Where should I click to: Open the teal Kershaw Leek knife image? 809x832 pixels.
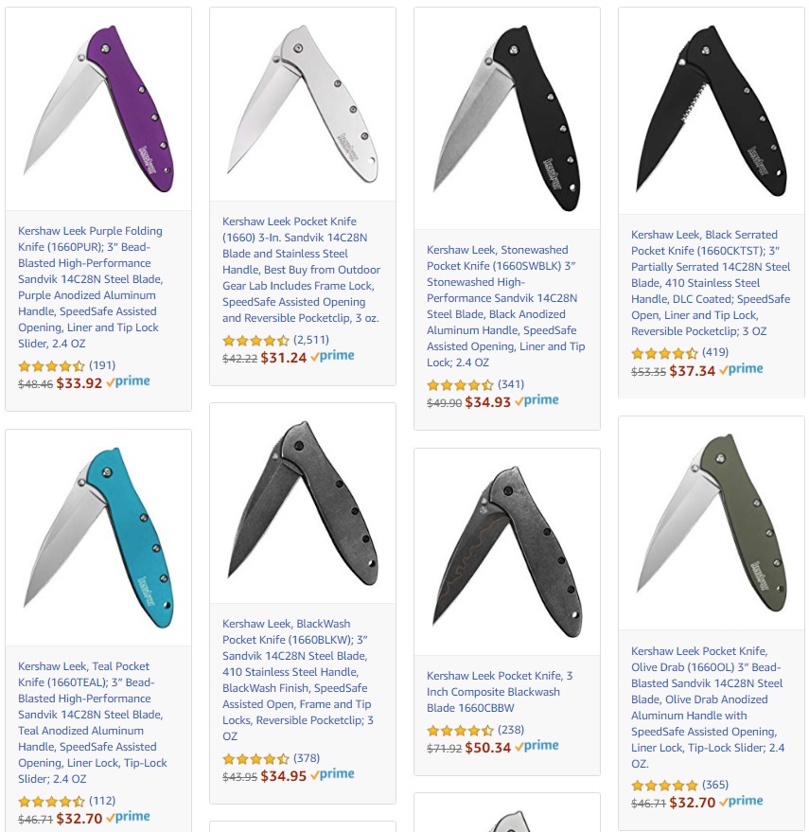pyautogui.click(x=98, y=538)
